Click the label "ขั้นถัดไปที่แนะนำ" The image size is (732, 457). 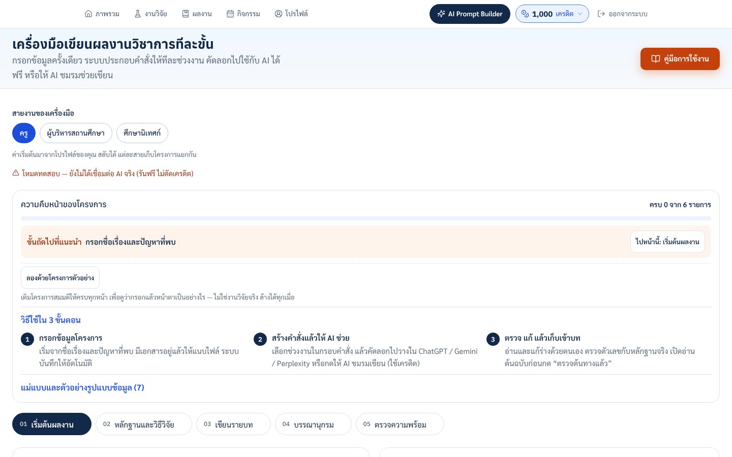[54, 242]
